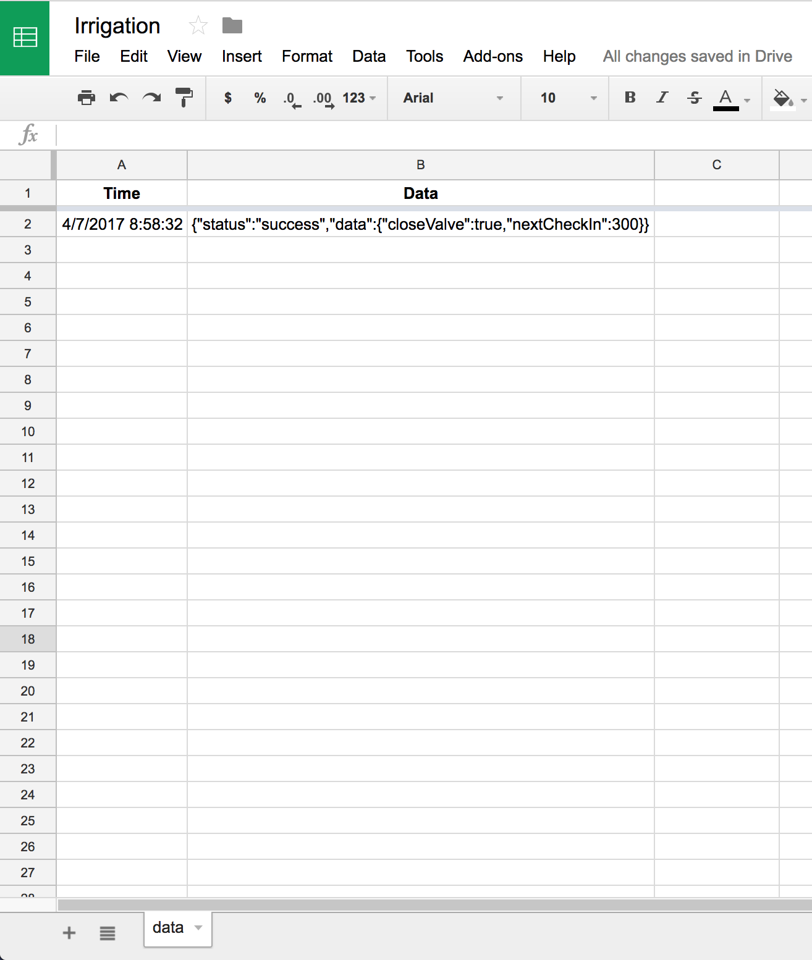Select row 1 header
Image resolution: width=812 pixels, height=960 pixels.
[x=28, y=193]
